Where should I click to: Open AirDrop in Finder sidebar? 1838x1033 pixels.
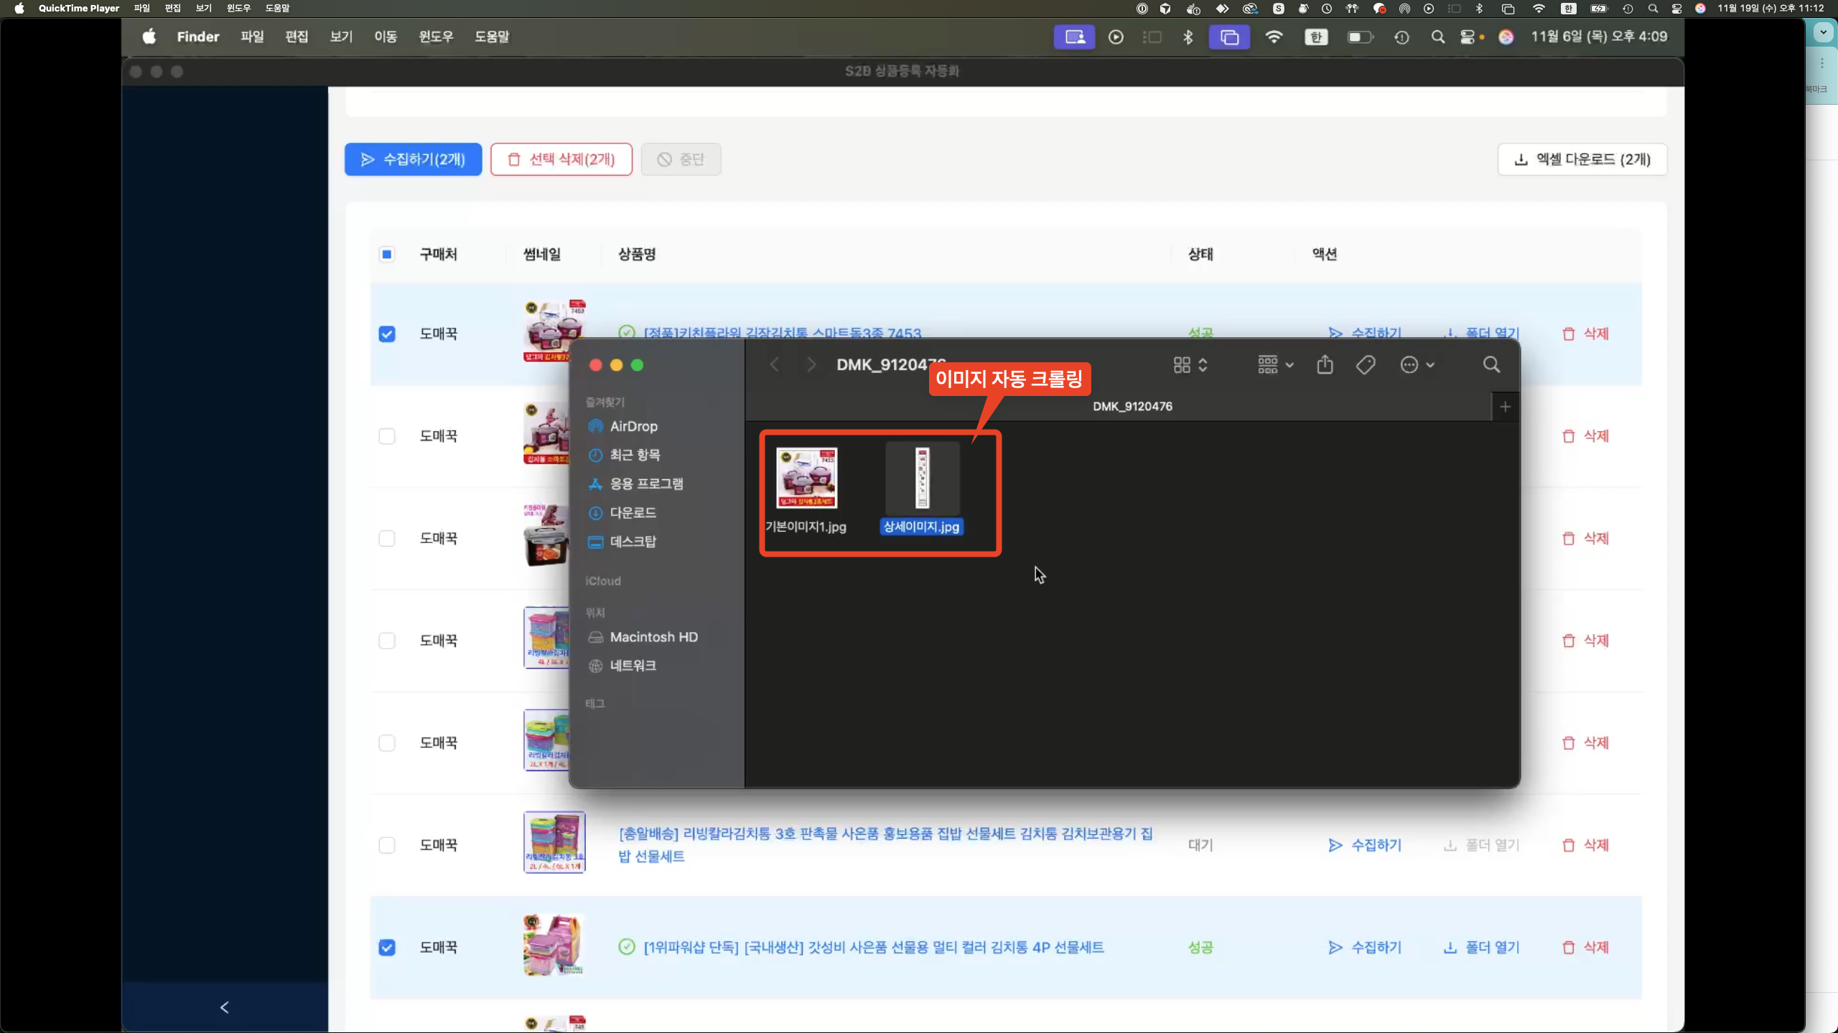[633, 426]
